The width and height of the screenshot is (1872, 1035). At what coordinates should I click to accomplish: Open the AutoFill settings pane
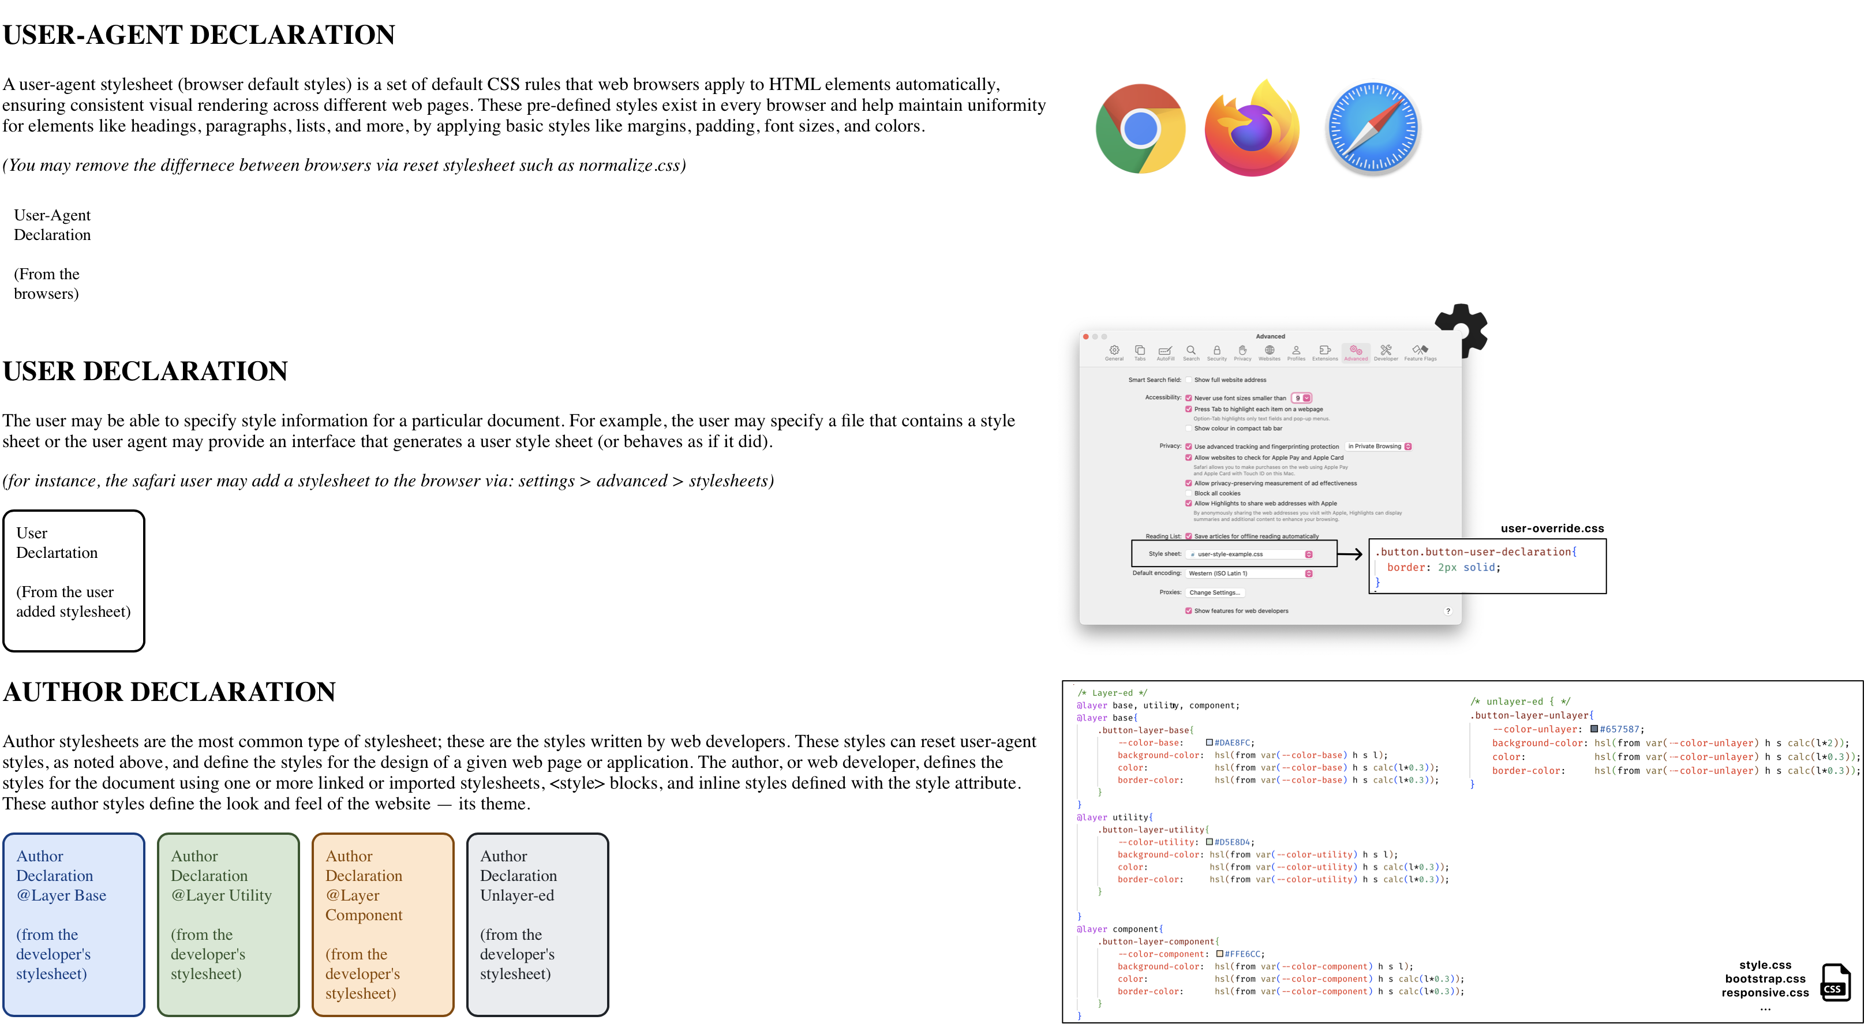(1165, 351)
